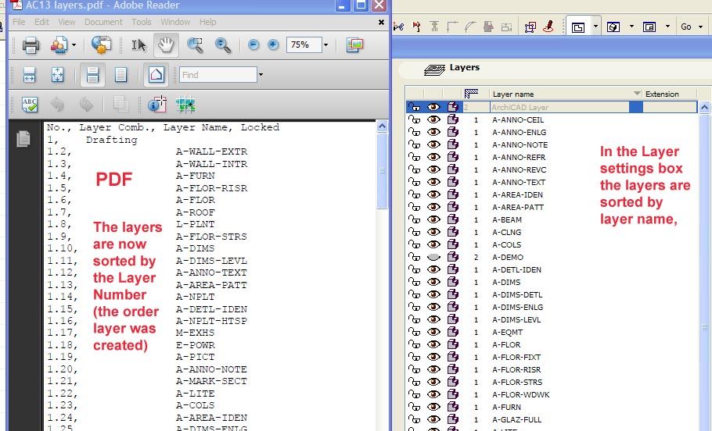Click the red pen tool in ArchiCAD toolbar

(548, 27)
